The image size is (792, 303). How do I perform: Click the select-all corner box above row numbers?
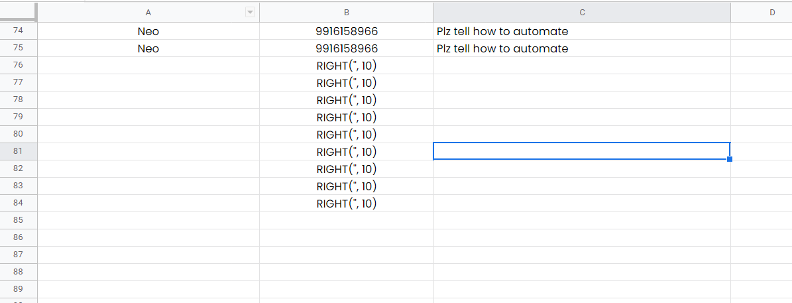[x=18, y=12]
